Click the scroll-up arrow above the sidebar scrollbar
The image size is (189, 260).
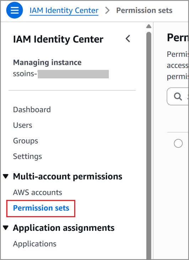pos(148,26)
